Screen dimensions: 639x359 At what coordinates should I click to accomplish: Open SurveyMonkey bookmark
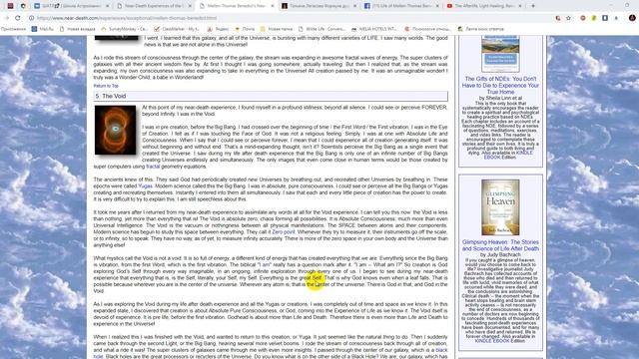tap(124, 29)
